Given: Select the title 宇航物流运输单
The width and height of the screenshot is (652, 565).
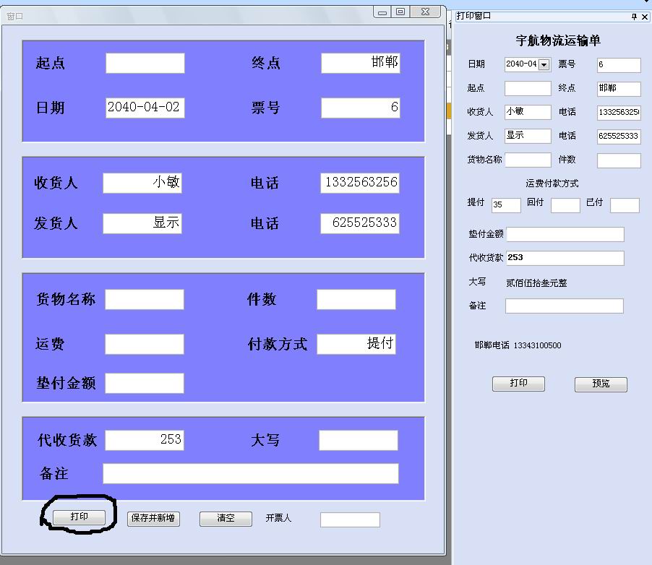Looking at the screenshot, I should (x=558, y=40).
